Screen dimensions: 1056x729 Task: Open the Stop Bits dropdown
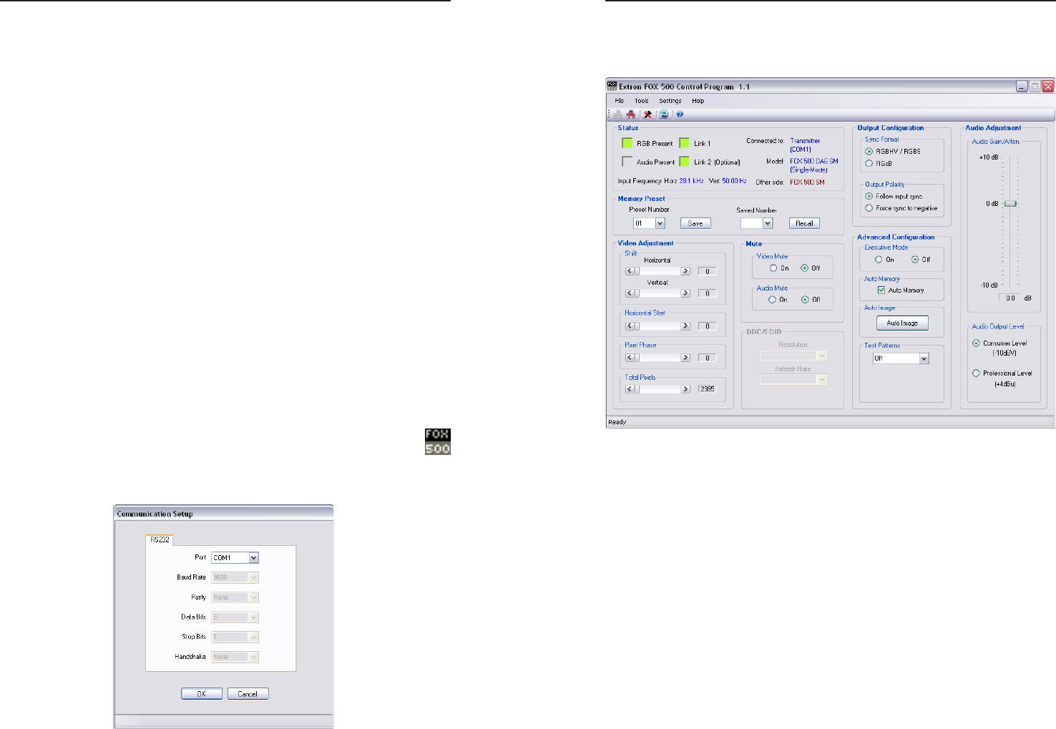click(x=253, y=637)
